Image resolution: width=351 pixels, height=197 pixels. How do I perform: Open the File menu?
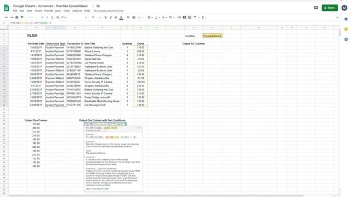[15, 11]
